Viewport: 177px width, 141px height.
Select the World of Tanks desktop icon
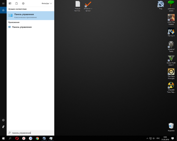(x=171, y=47)
